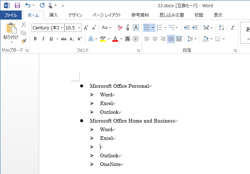
Task: Open clipboard pane dialog launcher
Action: (x=27, y=51)
